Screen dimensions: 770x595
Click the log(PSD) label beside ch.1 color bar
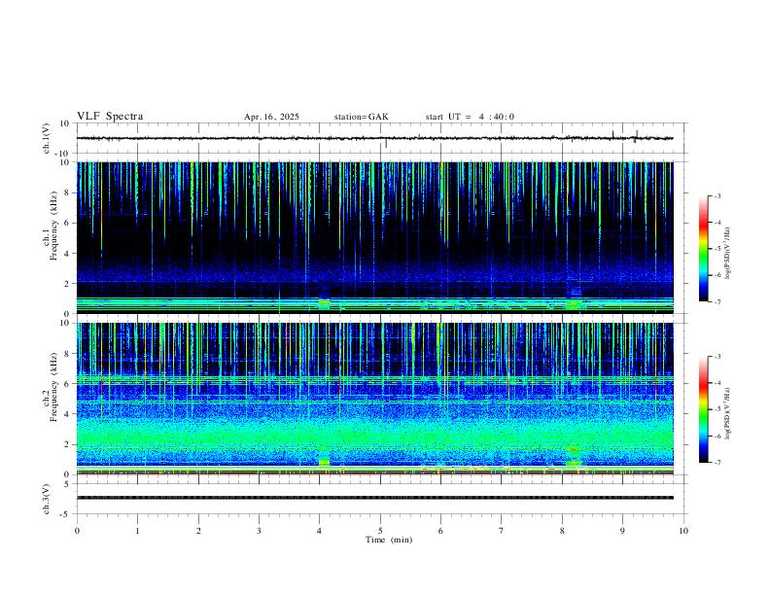728,254
